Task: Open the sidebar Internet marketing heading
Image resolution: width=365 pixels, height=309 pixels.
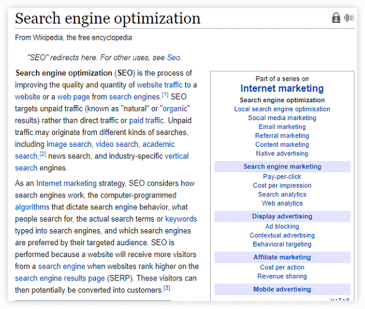Action: pyautogui.click(x=282, y=89)
